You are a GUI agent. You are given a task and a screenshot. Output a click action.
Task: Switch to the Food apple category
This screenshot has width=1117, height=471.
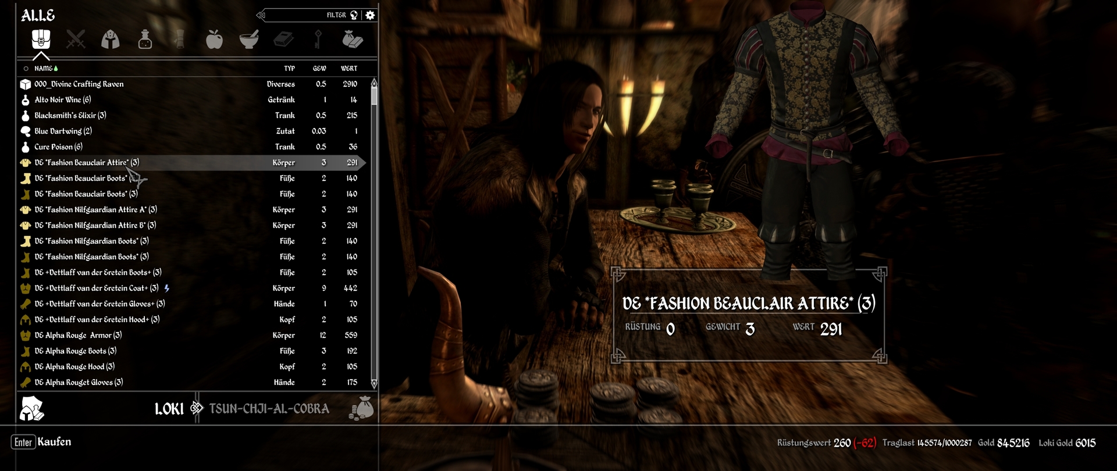pyautogui.click(x=214, y=40)
